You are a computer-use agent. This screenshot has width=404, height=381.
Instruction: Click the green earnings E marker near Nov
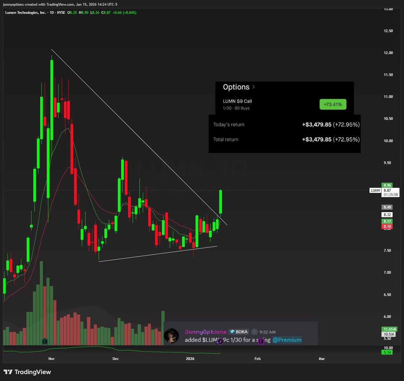click(44, 341)
